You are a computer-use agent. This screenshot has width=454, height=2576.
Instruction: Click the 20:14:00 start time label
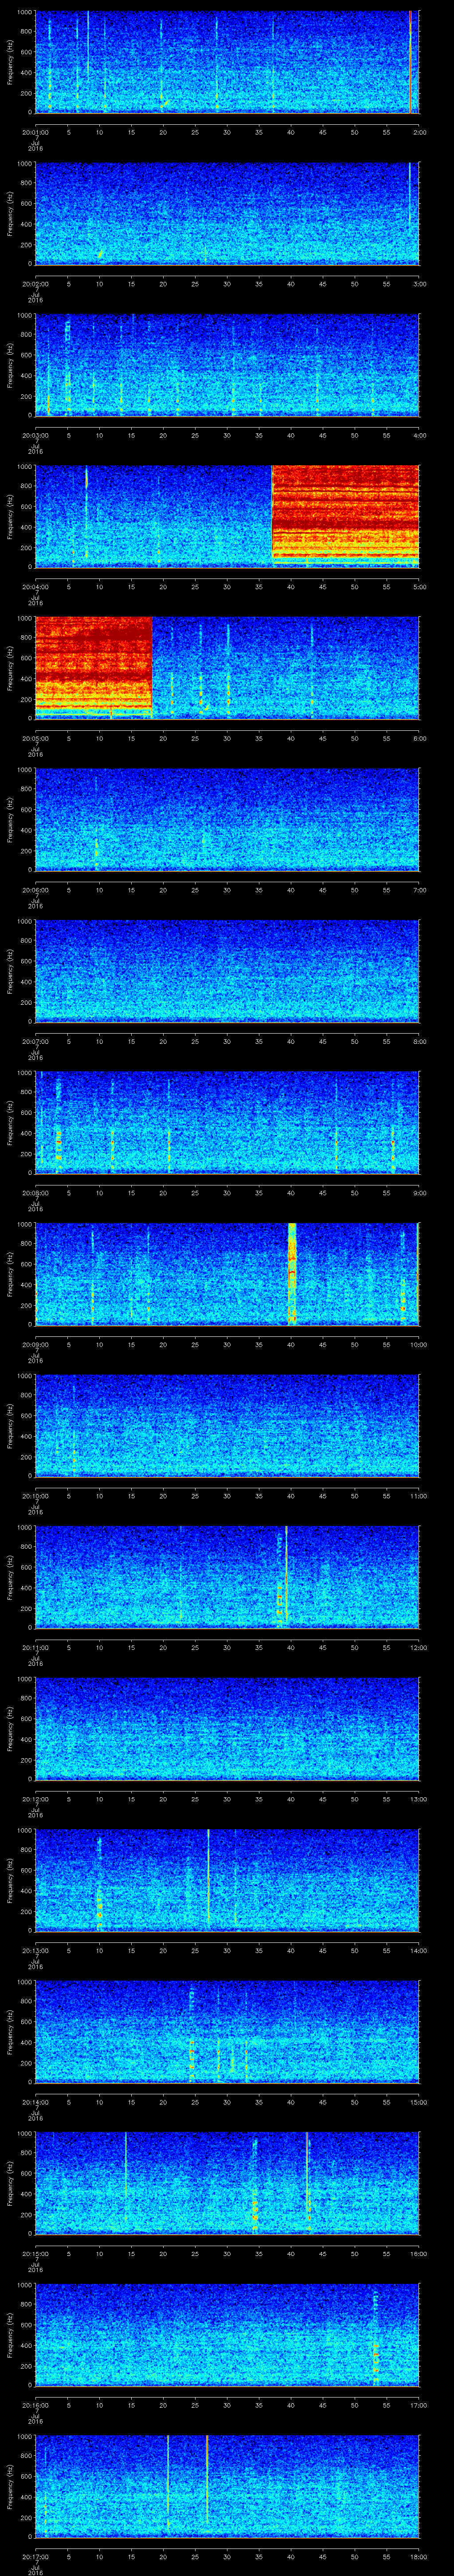click(x=35, y=2101)
